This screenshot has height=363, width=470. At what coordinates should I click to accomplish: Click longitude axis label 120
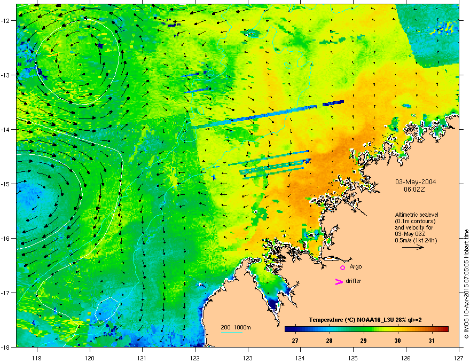[90, 358]
